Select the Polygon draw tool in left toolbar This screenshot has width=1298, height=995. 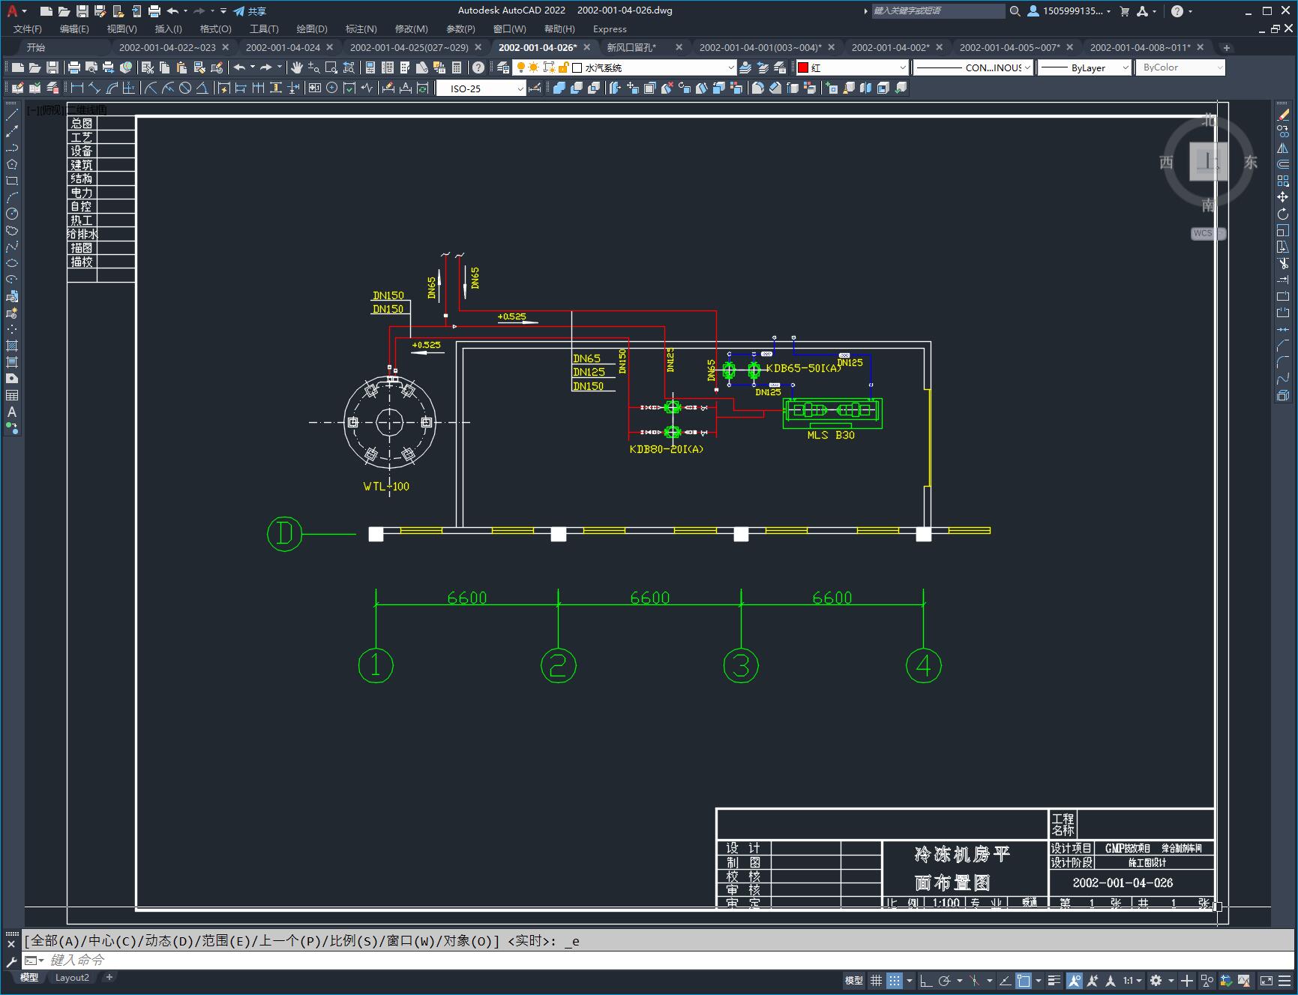12,164
